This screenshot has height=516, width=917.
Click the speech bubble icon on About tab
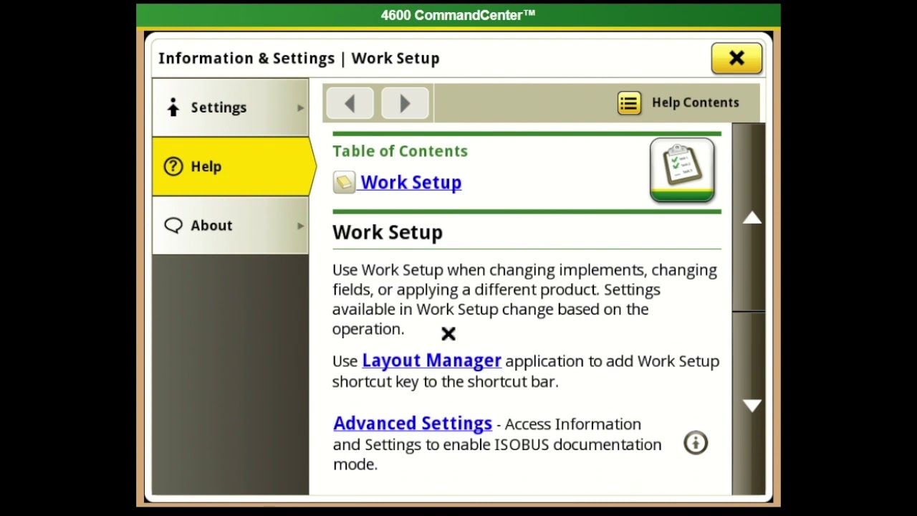click(x=173, y=226)
